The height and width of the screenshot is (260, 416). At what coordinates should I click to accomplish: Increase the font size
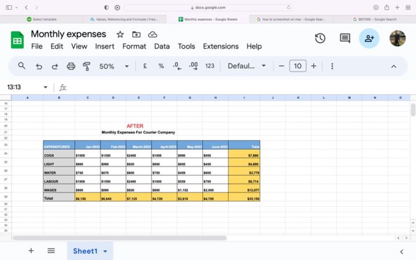click(314, 66)
